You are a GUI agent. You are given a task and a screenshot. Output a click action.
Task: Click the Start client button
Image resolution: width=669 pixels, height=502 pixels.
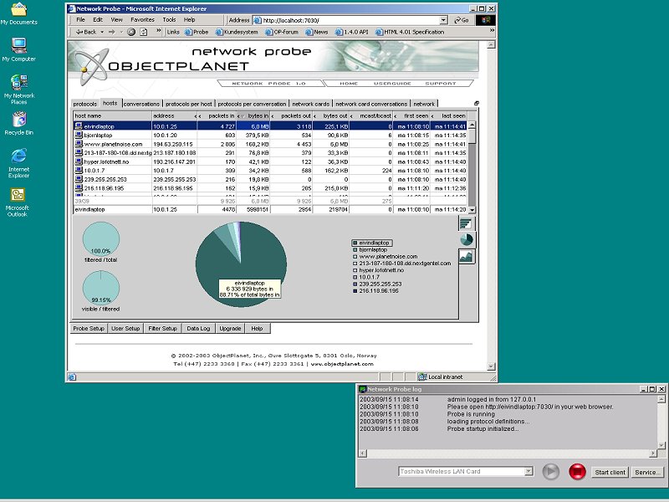610,472
